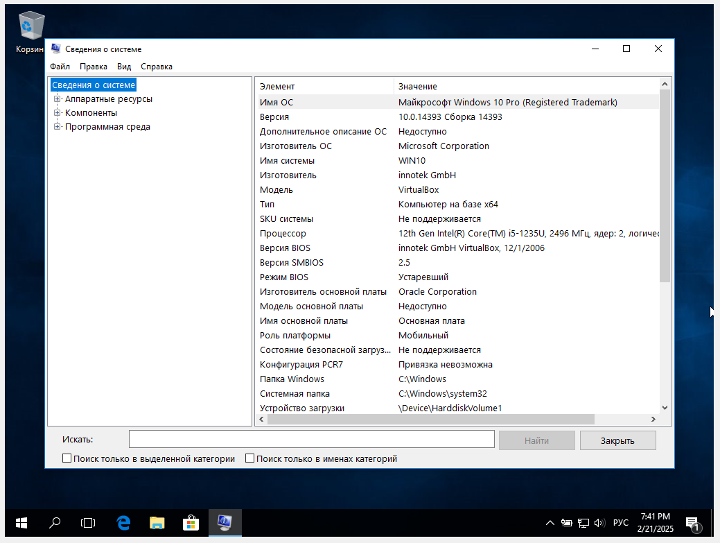Expand the Программная среда tree node
The image size is (720, 543).
tap(57, 126)
